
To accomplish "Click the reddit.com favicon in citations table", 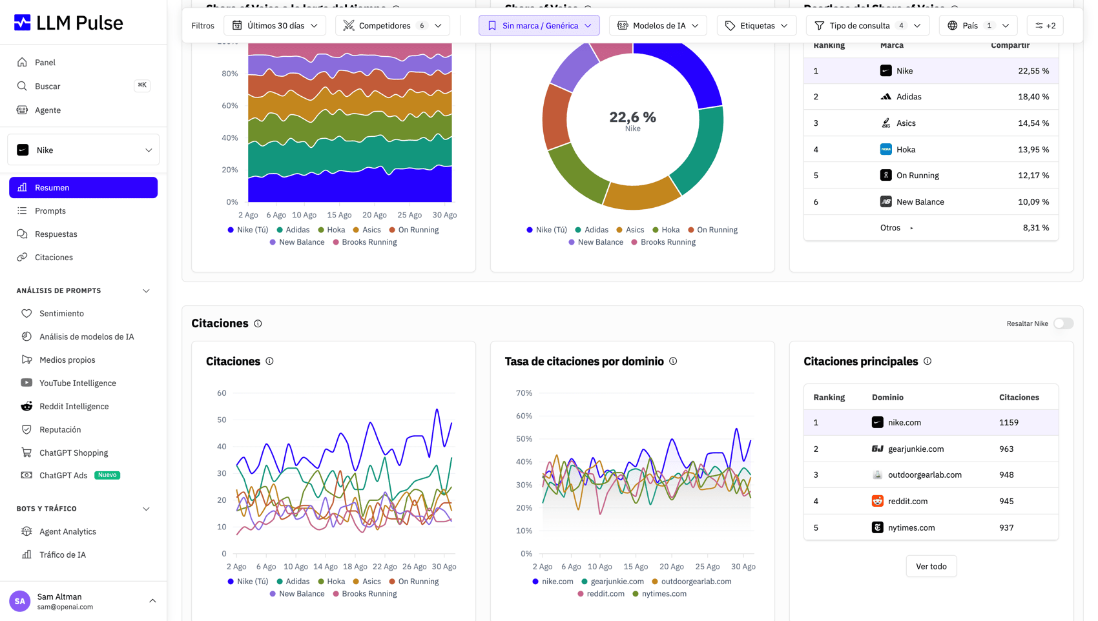I will (x=877, y=501).
